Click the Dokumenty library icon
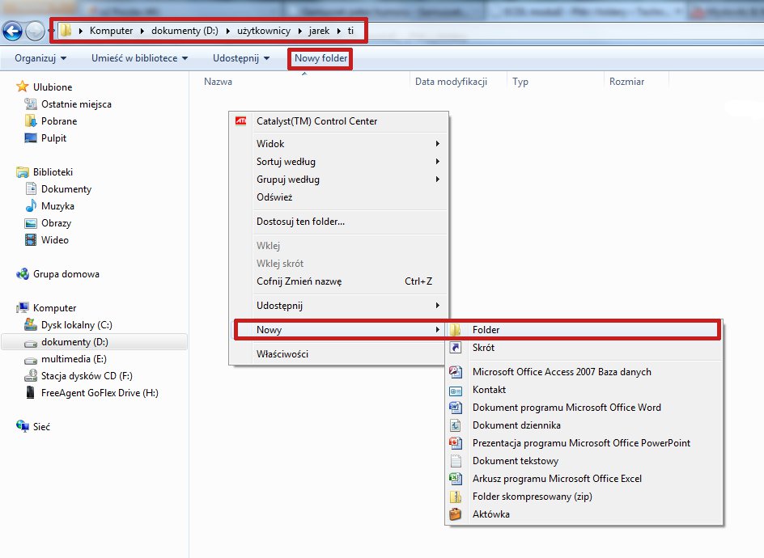 point(31,188)
